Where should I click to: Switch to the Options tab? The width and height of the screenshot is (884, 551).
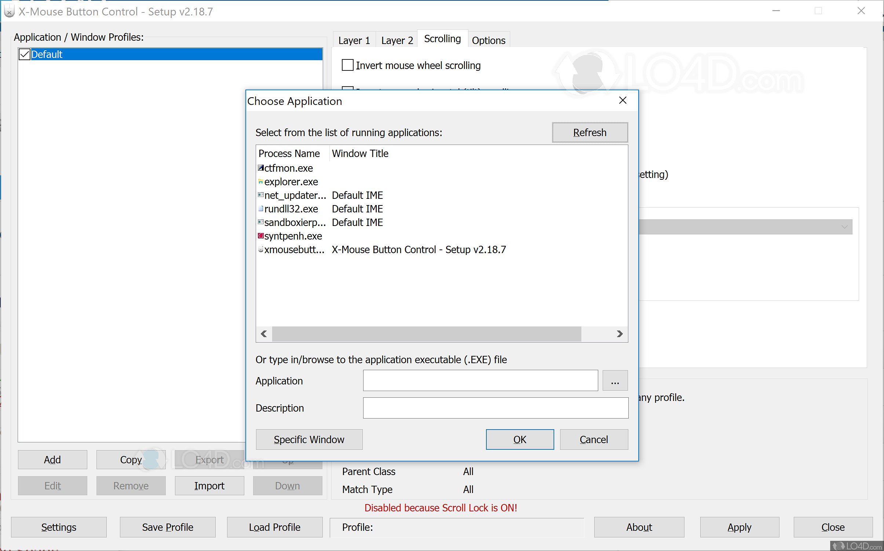click(489, 40)
